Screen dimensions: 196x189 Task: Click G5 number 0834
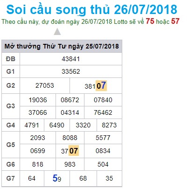[103, 151]
